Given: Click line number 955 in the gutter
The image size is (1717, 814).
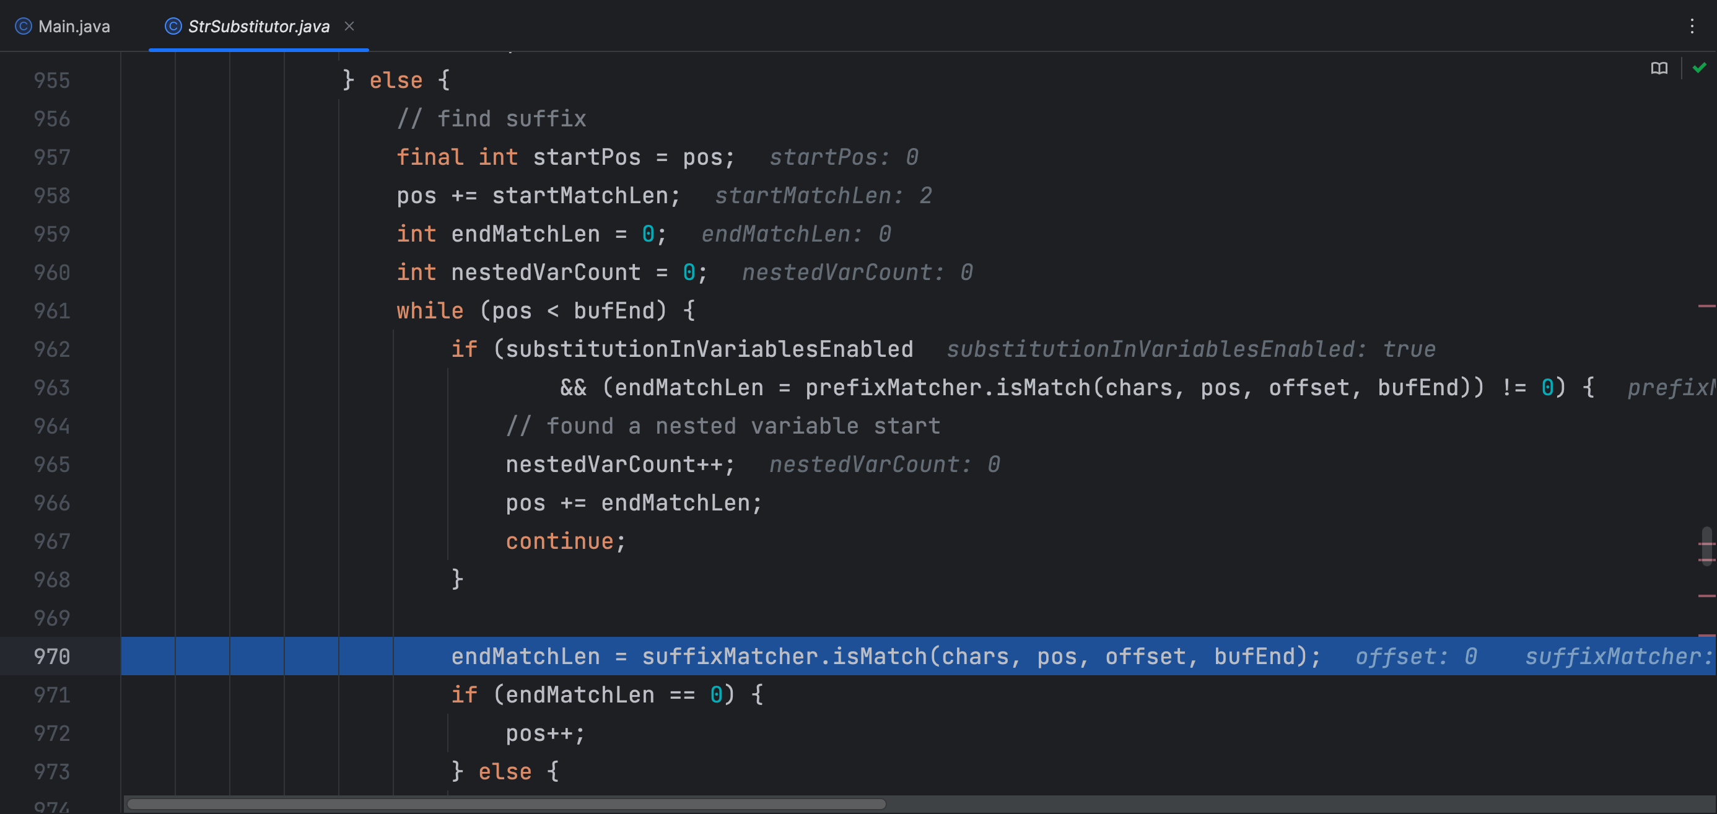Looking at the screenshot, I should click(x=52, y=80).
